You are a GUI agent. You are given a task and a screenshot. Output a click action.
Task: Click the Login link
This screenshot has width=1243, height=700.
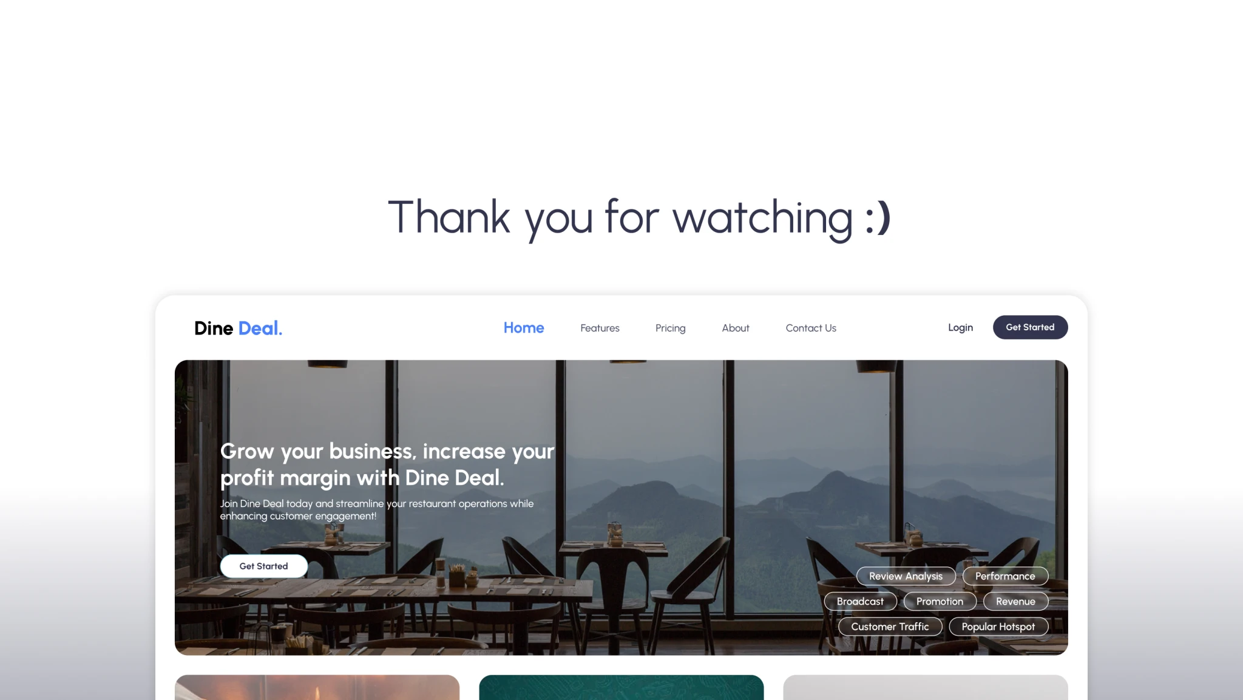pyautogui.click(x=960, y=327)
